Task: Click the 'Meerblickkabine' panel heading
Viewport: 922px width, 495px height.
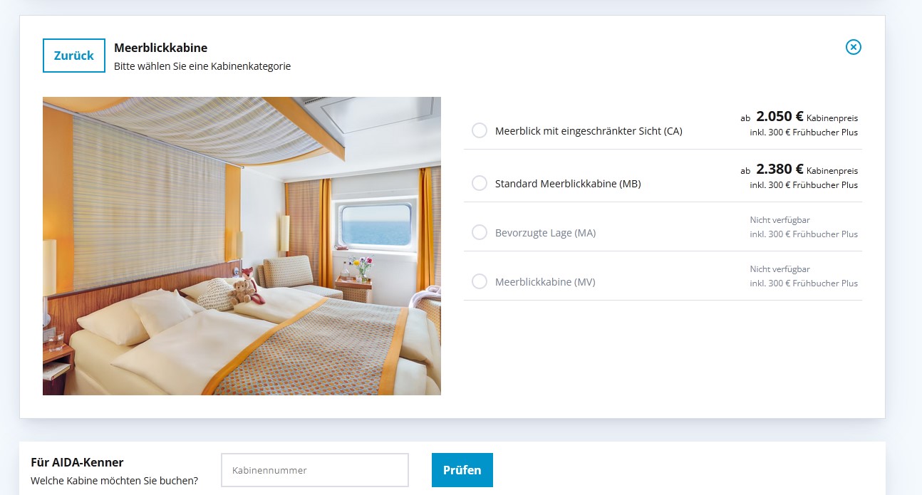Action: (x=161, y=48)
